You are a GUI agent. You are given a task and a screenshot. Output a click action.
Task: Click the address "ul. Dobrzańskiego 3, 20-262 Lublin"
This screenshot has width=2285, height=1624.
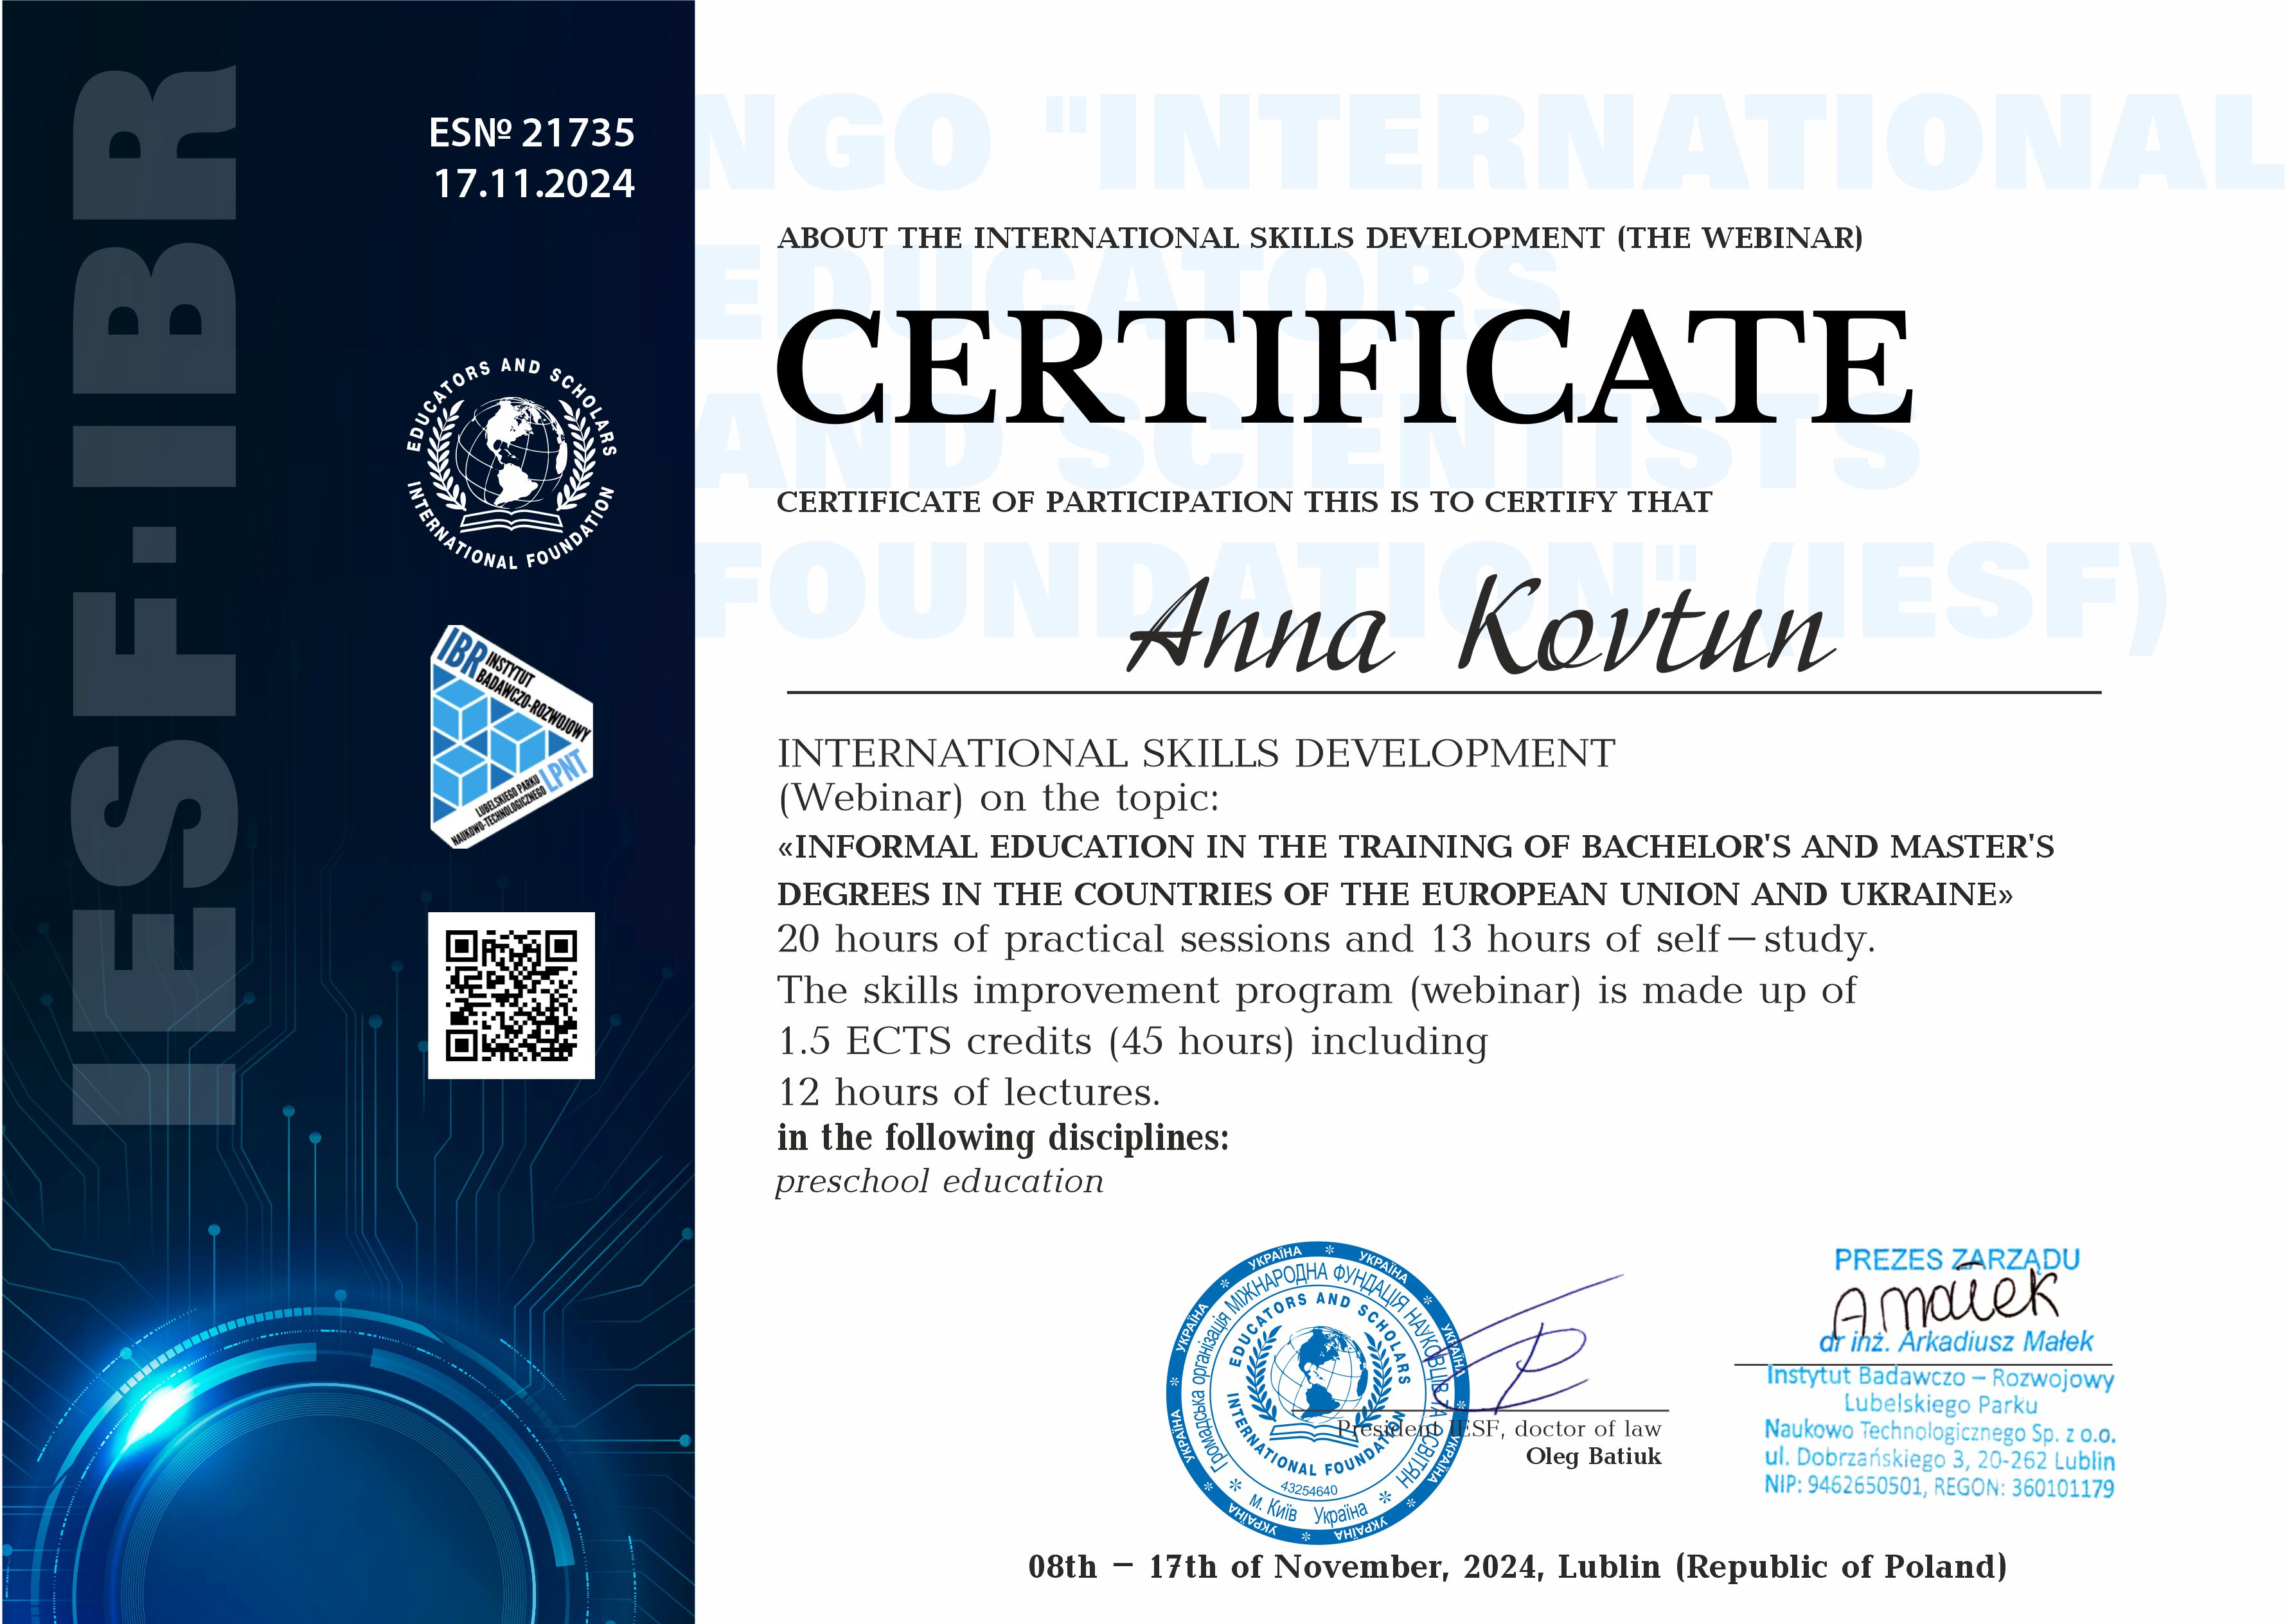tap(1939, 1459)
